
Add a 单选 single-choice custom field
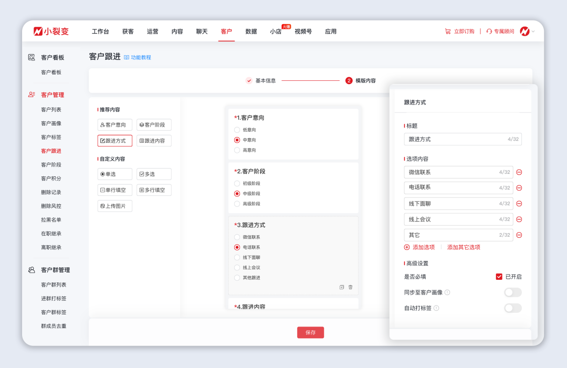[114, 173]
